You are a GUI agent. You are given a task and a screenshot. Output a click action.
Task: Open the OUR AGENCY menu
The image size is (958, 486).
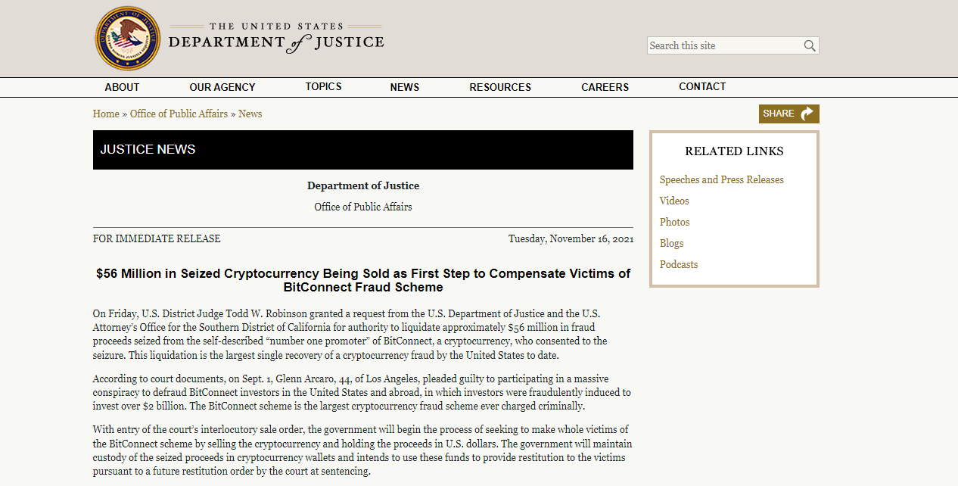(x=222, y=87)
